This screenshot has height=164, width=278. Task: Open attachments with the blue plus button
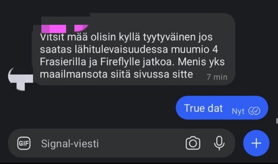point(256,143)
